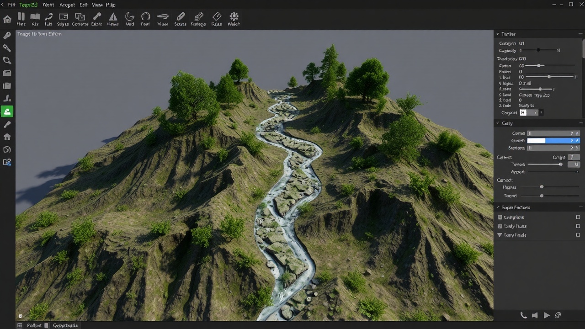Click the 'Cortemel' overlapping-windows toolbar icon
585x329 pixels.
pos(80,19)
